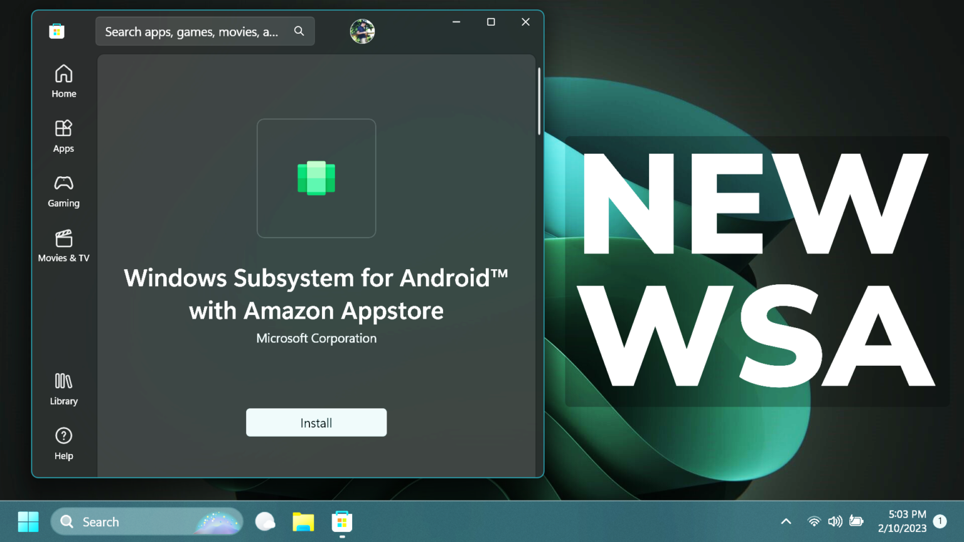Open Wi-Fi settings from the tray

point(814,521)
